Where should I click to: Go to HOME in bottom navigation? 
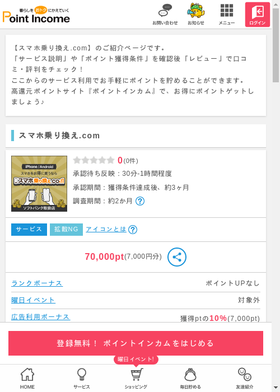[27, 379]
